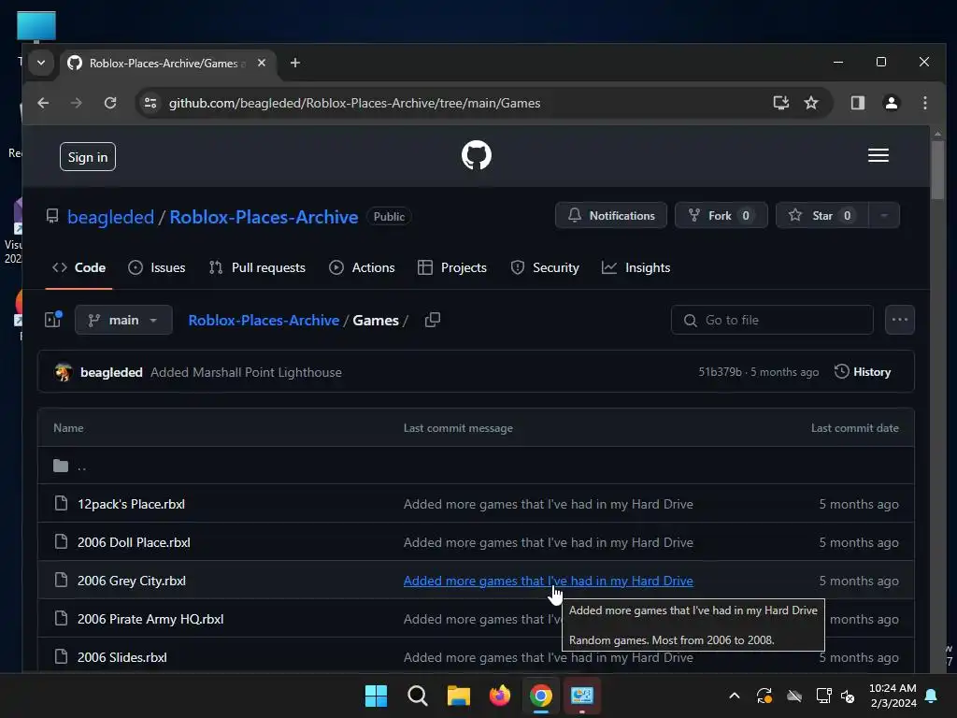Expand file tree side panel icon
The image size is (957, 718).
(53, 320)
